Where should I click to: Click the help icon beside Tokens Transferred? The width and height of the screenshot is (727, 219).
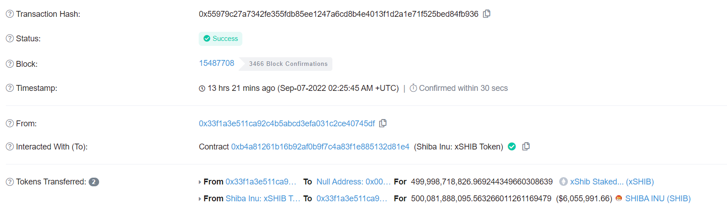[10, 182]
